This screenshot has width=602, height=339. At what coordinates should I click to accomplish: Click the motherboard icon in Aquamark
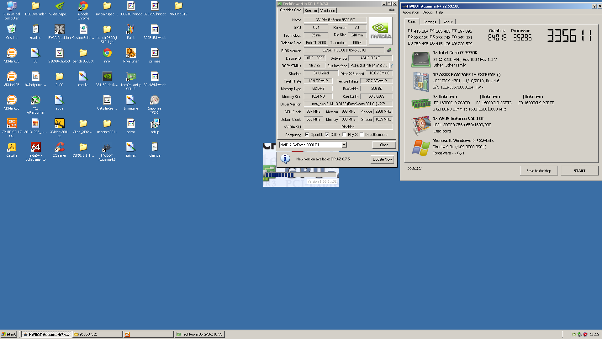421,82
